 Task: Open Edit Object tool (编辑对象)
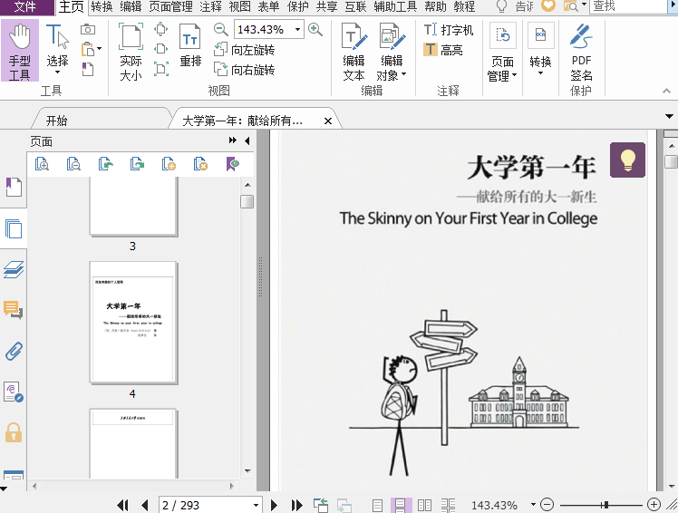[x=392, y=52]
